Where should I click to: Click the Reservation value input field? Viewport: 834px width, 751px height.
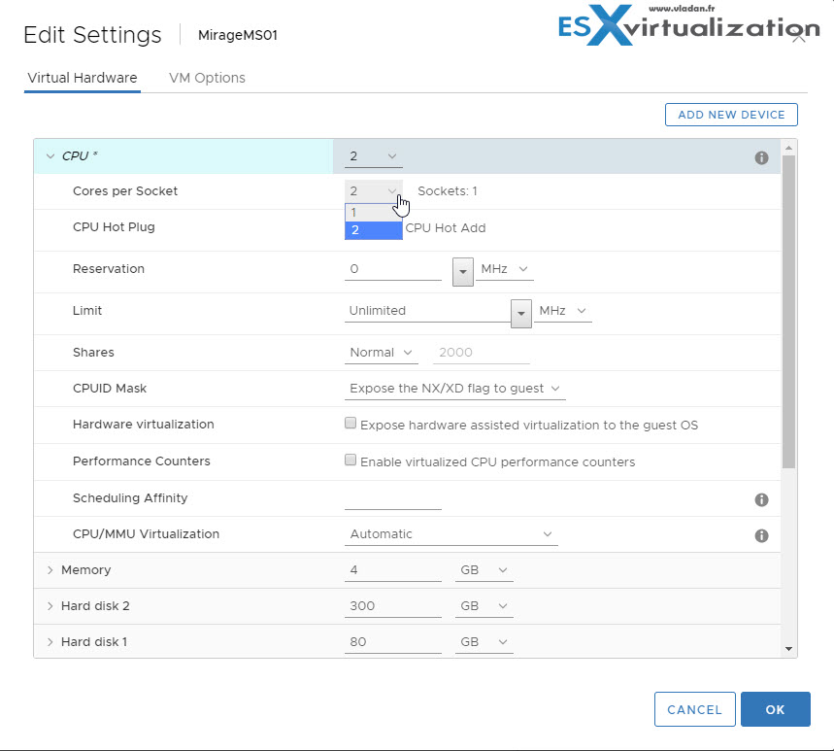(393, 269)
